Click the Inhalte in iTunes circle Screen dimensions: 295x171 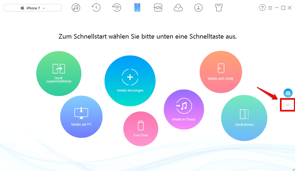pyautogui.click(x=184, y=110)
